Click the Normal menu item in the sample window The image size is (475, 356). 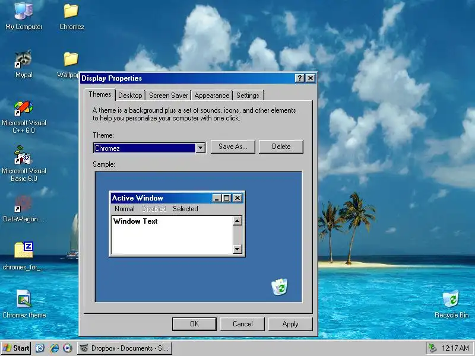[x=125, y=209]
